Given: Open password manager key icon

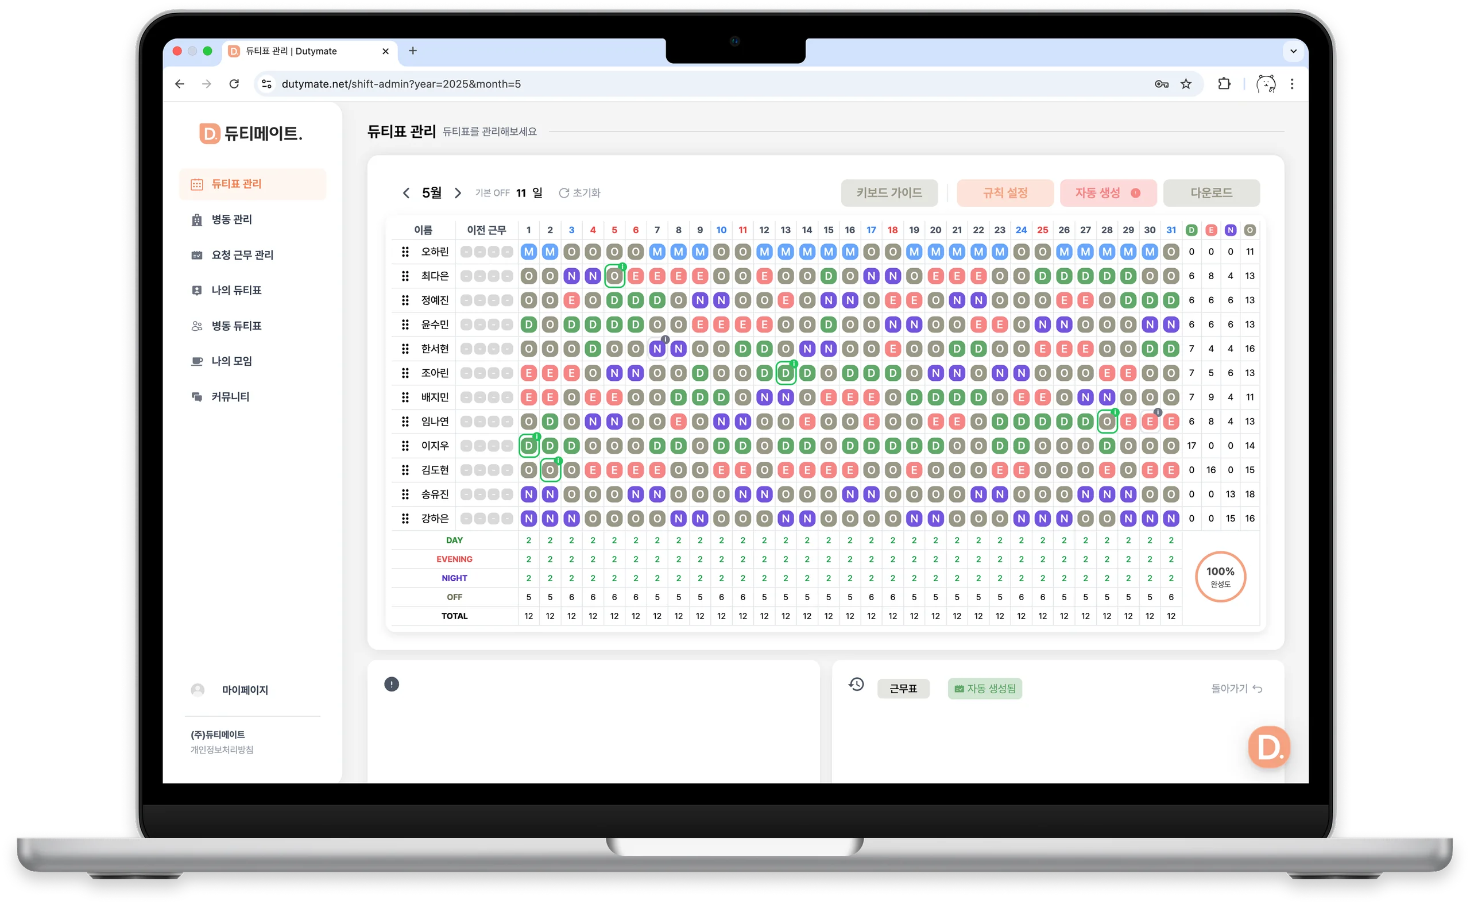Looking at the screenshot, I should coord(1162,84).
